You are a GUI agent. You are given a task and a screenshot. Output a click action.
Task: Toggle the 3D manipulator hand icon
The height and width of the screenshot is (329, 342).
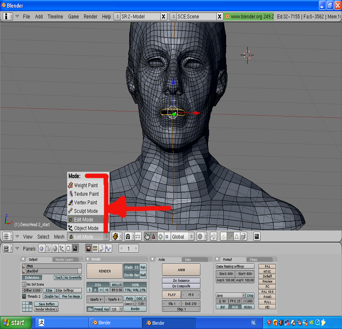coord(147,236)
